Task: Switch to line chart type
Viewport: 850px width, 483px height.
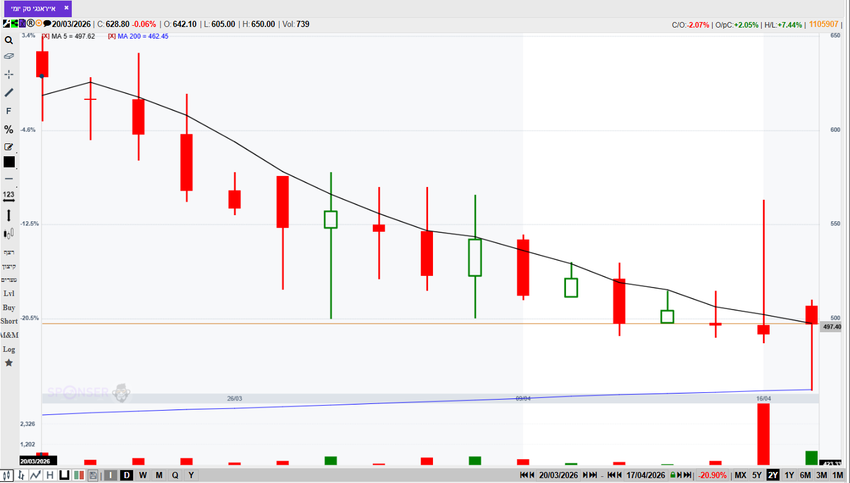Action: pyautogui.click(x=36, y=475)
